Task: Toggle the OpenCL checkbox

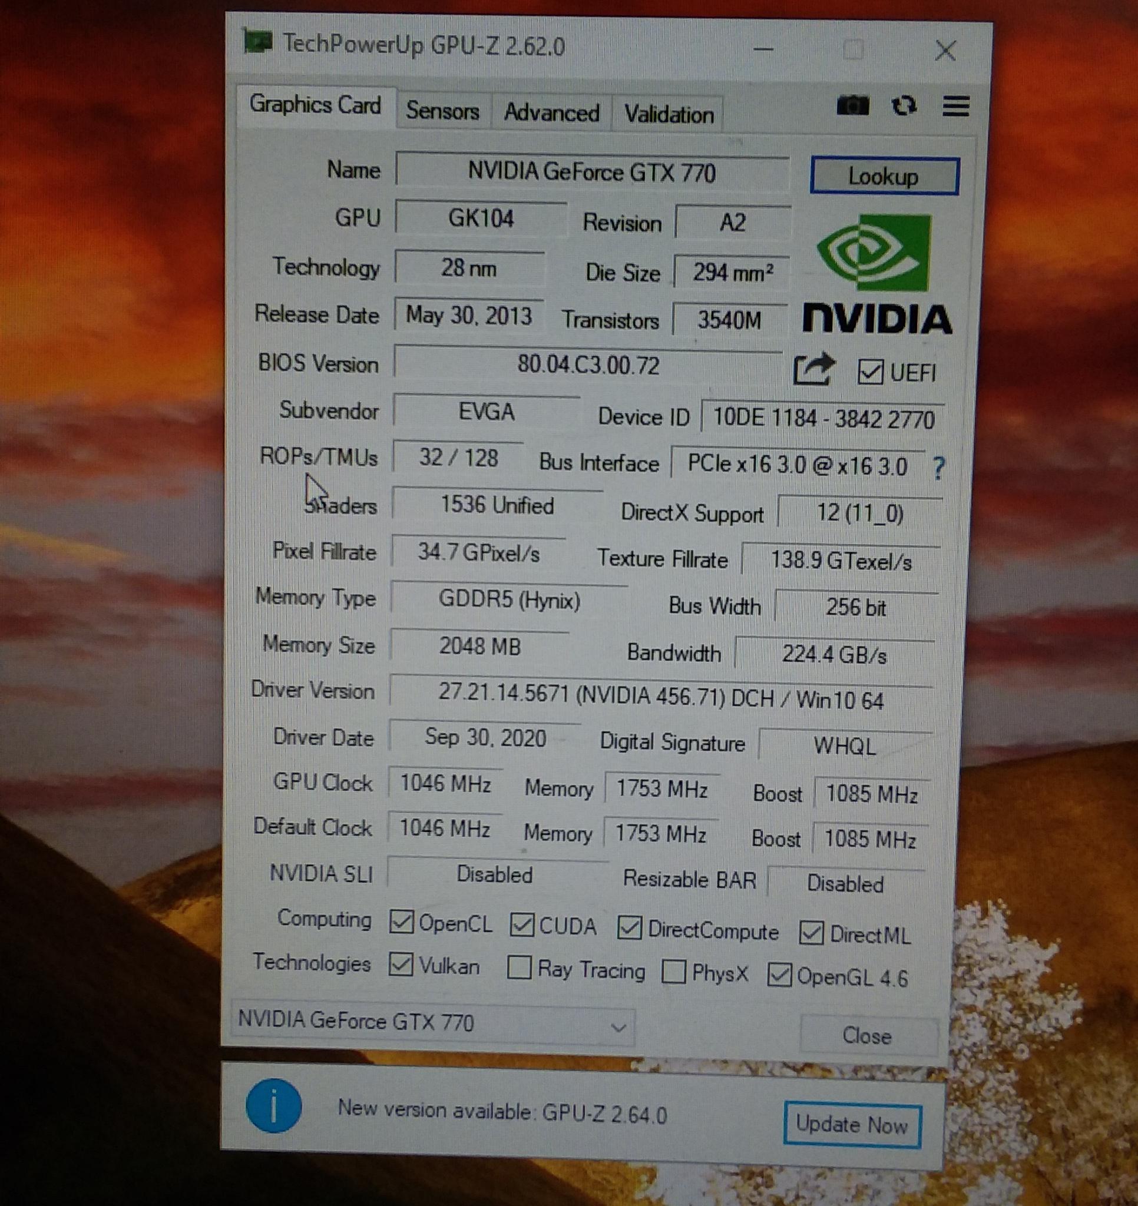Action: [401, 922]
